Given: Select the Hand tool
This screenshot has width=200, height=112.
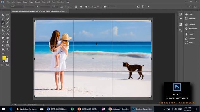Looking at the screenshot, I should pos(3,49).
